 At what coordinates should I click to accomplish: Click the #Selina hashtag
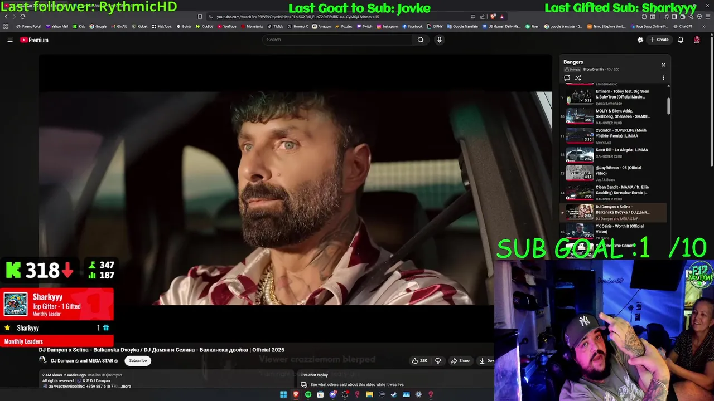tap(94, 375)
